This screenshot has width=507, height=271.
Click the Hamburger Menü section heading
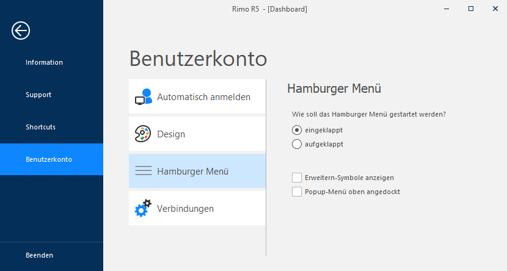pyautogui.click(x=334, y=89)
